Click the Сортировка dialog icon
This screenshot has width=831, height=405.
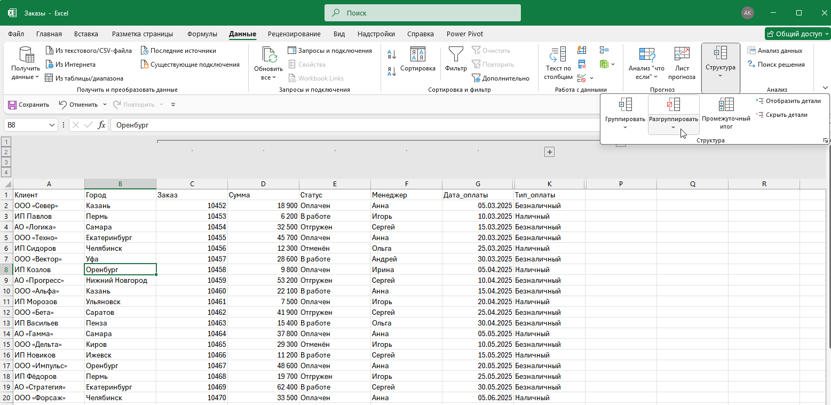pyautogui.click(x=417, y=55)
